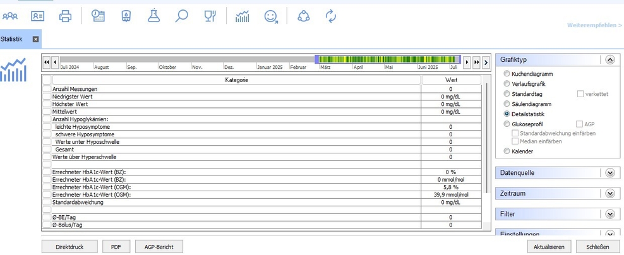Image resolution: width=624 pixels, height=255 pixels.
Task: Expand the Datenquelle panel
Action: coord(609,172)
